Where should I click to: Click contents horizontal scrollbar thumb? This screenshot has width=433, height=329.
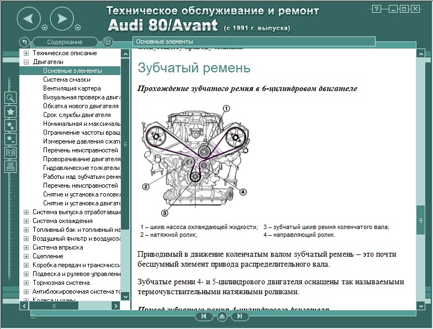click(x=54, y=306)
